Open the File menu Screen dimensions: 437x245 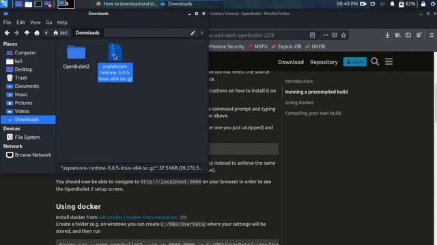8,22
